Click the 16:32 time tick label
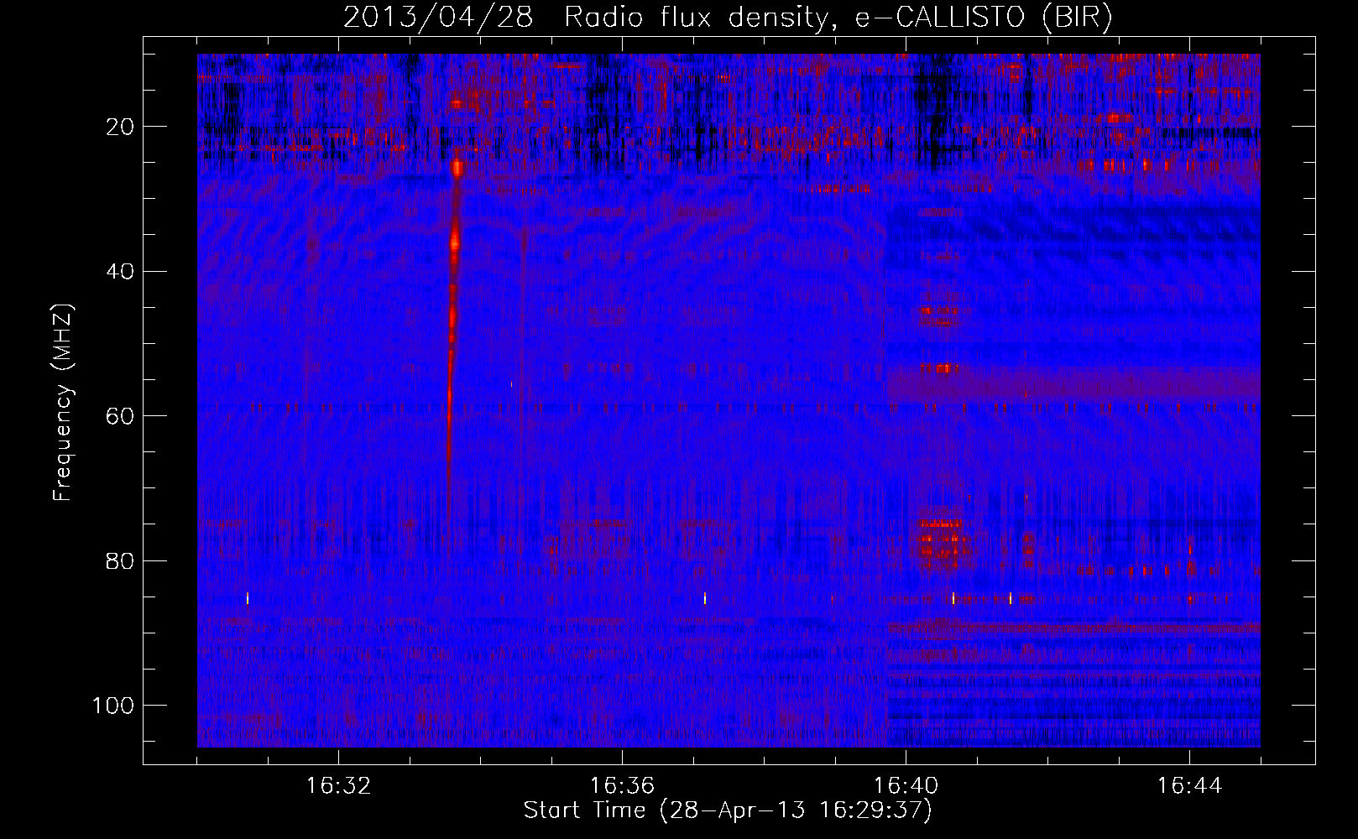 pyautogui.click(x=339, y=786)
